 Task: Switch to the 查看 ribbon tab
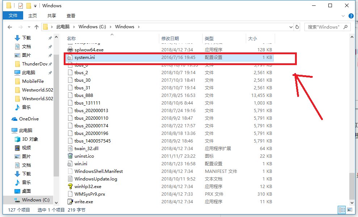pyautogui.click(x=71, y=16)
